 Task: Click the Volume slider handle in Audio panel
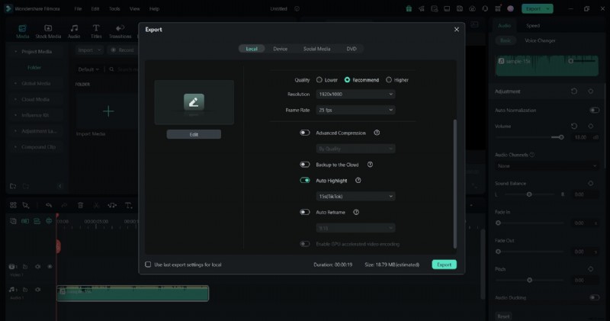(561, 137)
